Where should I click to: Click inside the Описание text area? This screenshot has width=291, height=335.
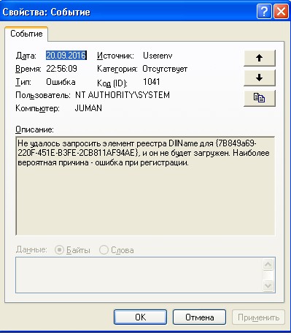[x=145, y=186]
